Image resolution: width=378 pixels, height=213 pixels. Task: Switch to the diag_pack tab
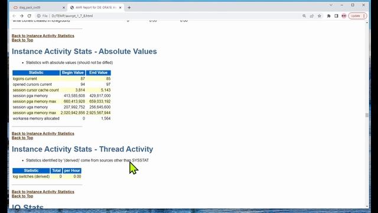[38, 8]
